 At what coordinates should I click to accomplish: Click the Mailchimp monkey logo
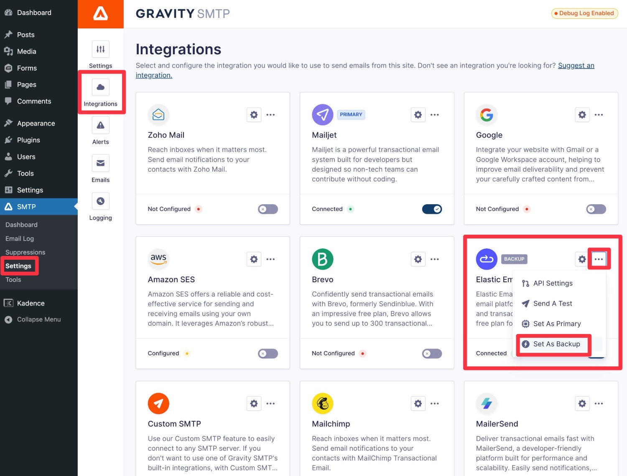coord(323,404)
